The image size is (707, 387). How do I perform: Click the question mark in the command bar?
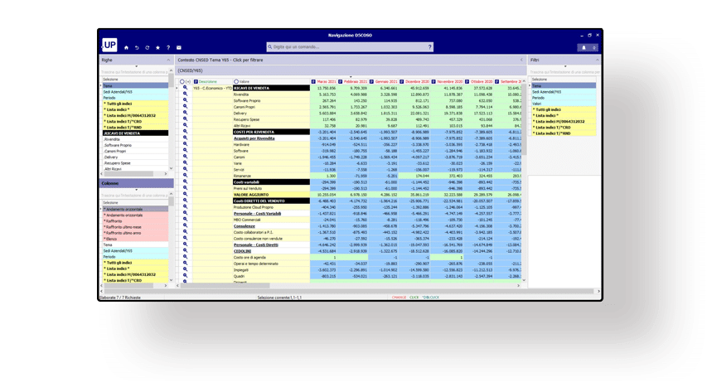(429, 47)
